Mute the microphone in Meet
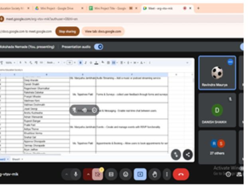 [x=76, y=174]
